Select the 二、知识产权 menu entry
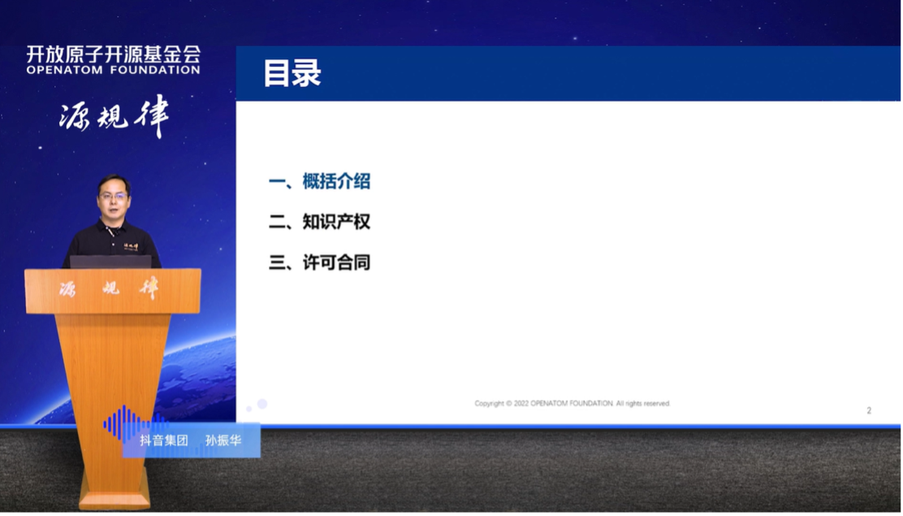 click(x=321, y=223)
